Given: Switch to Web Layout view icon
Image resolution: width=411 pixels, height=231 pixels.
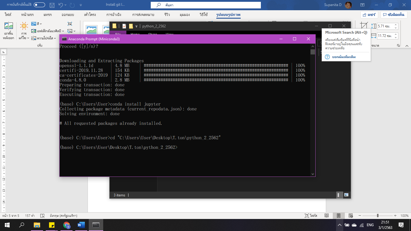Looking at the screenshot, I should (351, 216).
